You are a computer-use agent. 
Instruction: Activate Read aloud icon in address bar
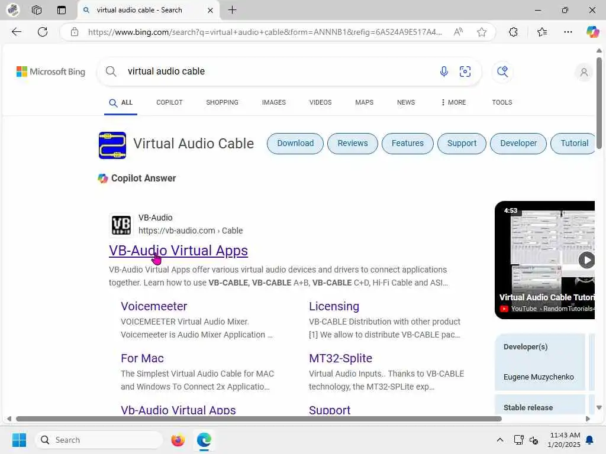(x=458, y=32)
